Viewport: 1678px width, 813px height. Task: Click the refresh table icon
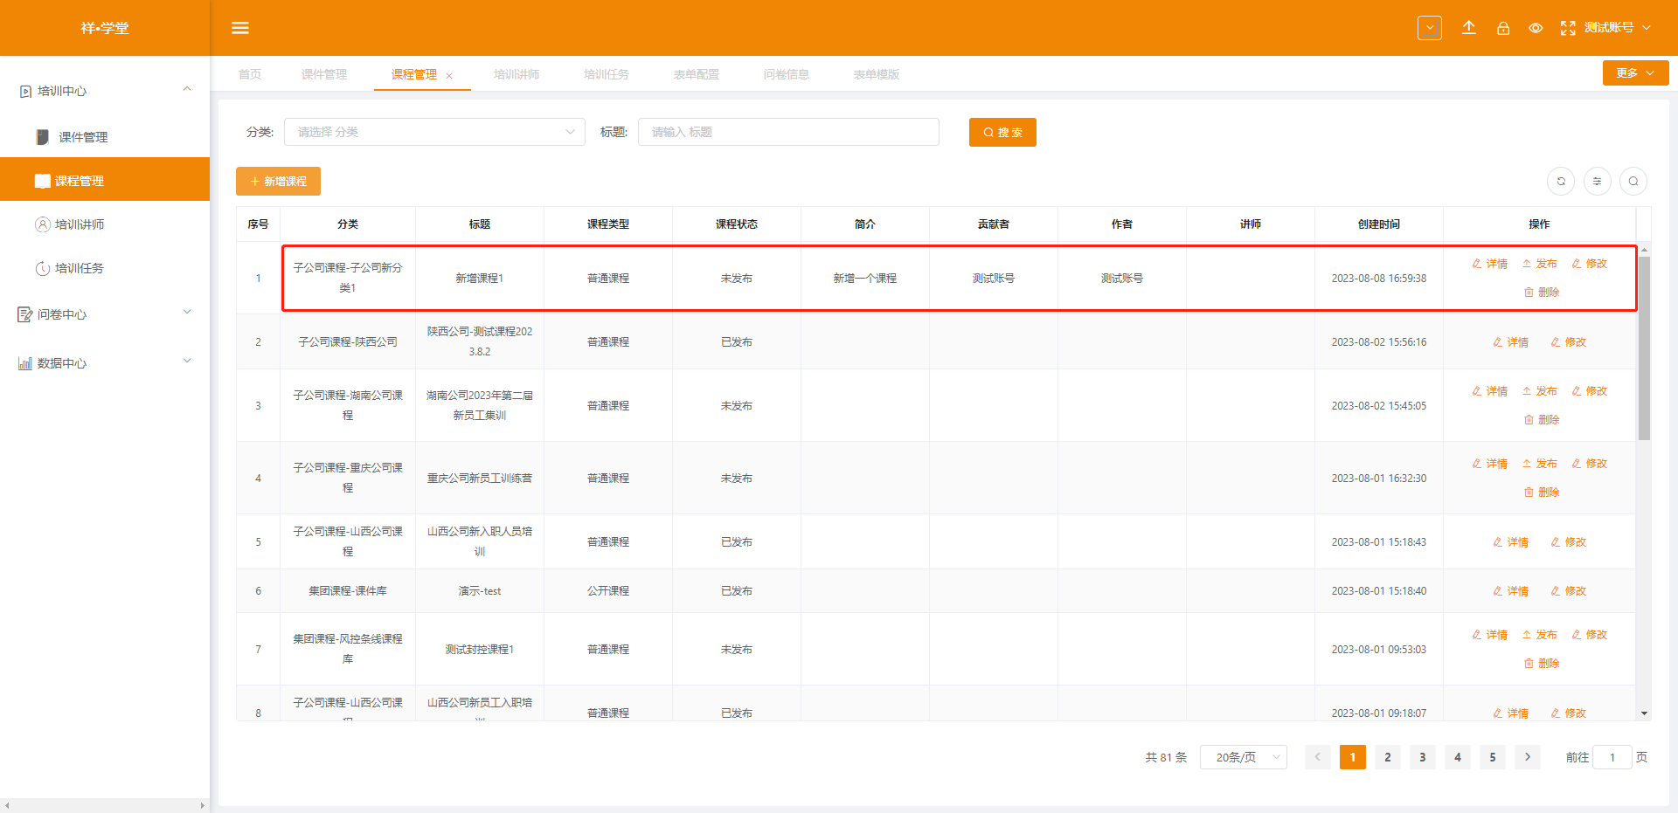point(1561,182)
